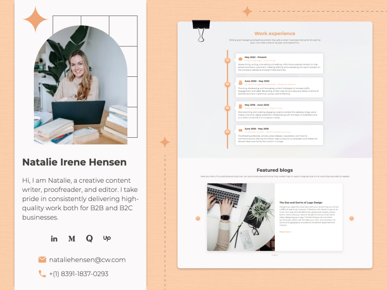The height and width of the screenshot is (290, 387).
Task: Select the orange phone handset icon
Action: tap(42, 273)
